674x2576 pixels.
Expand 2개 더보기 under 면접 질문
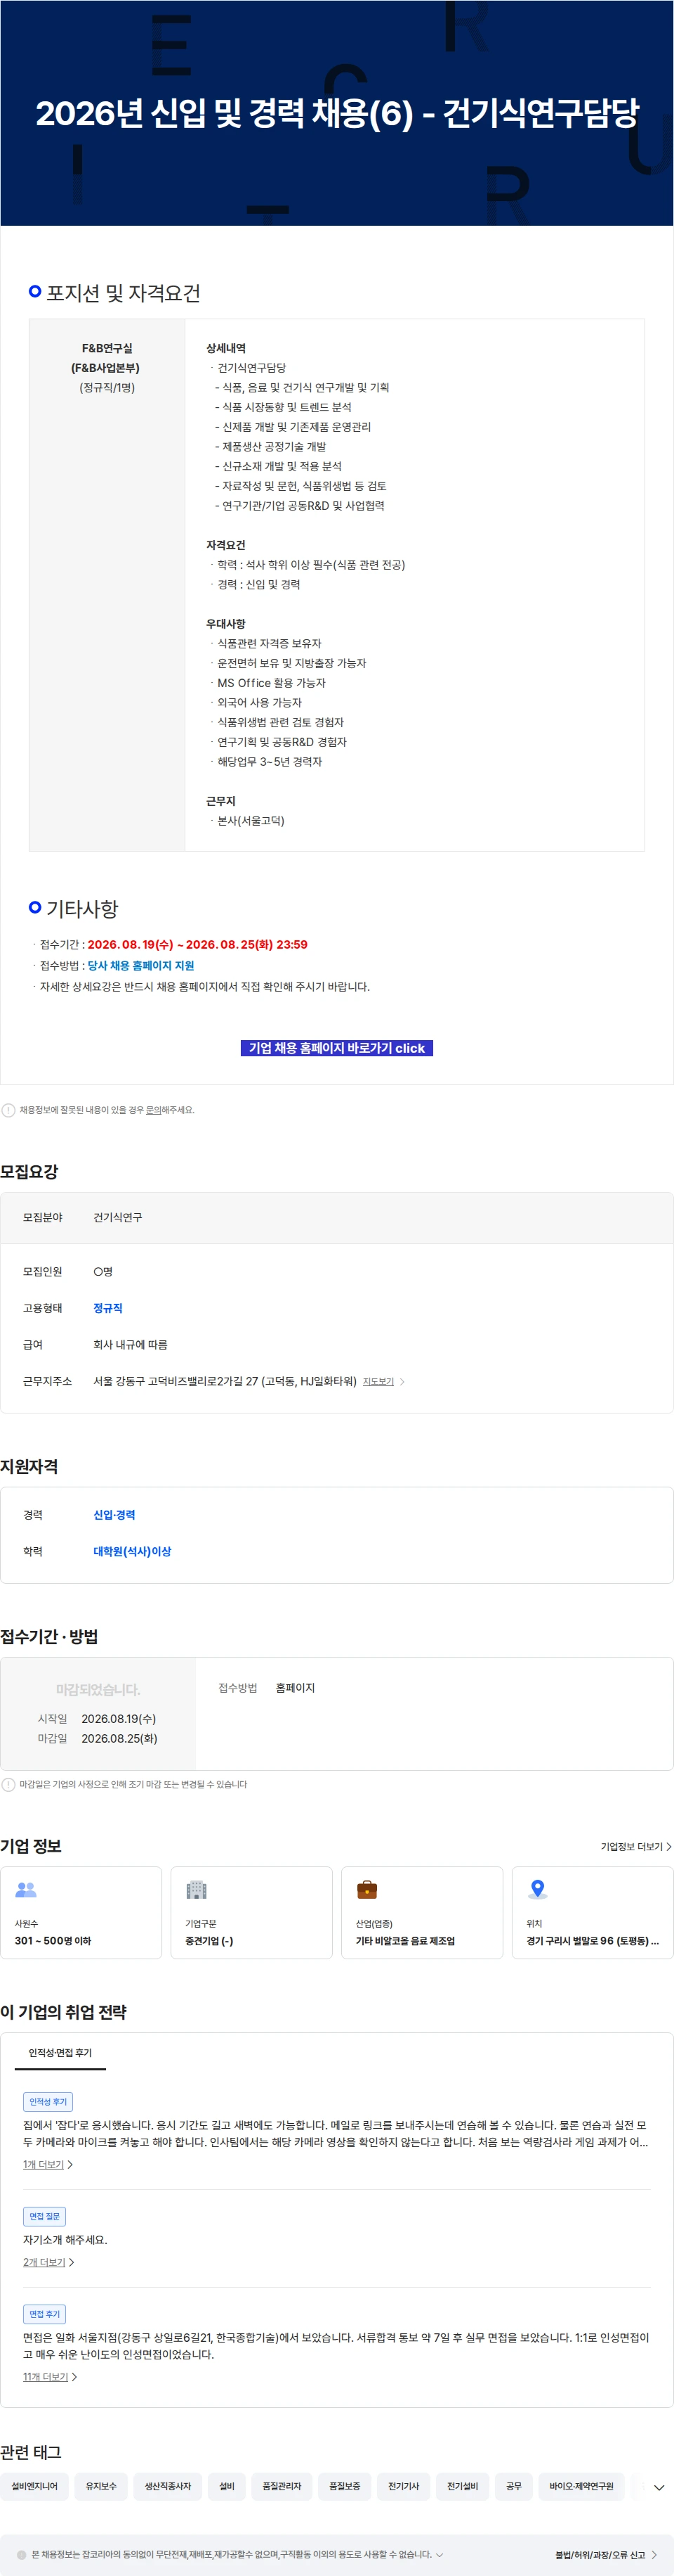(49, 2263)
